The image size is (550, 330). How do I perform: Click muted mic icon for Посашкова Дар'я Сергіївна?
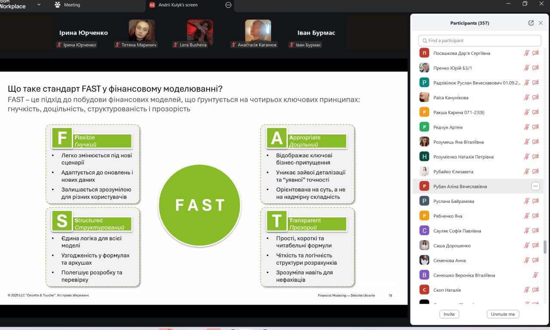point(526,53)
